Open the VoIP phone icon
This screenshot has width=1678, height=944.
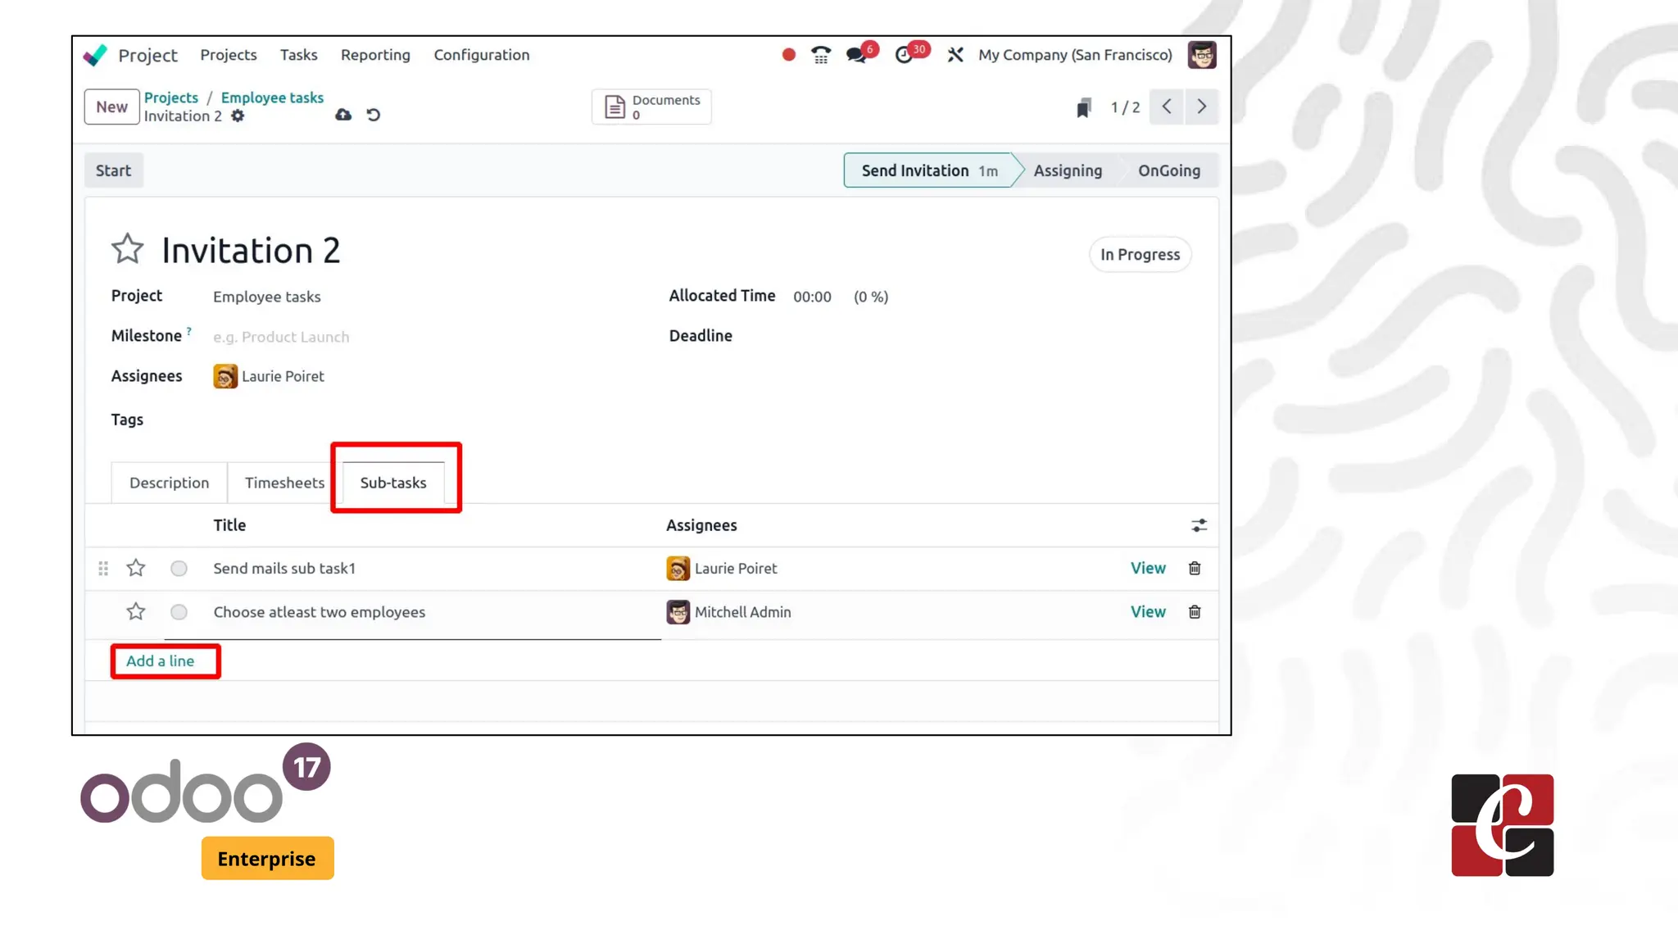(820, 55)
